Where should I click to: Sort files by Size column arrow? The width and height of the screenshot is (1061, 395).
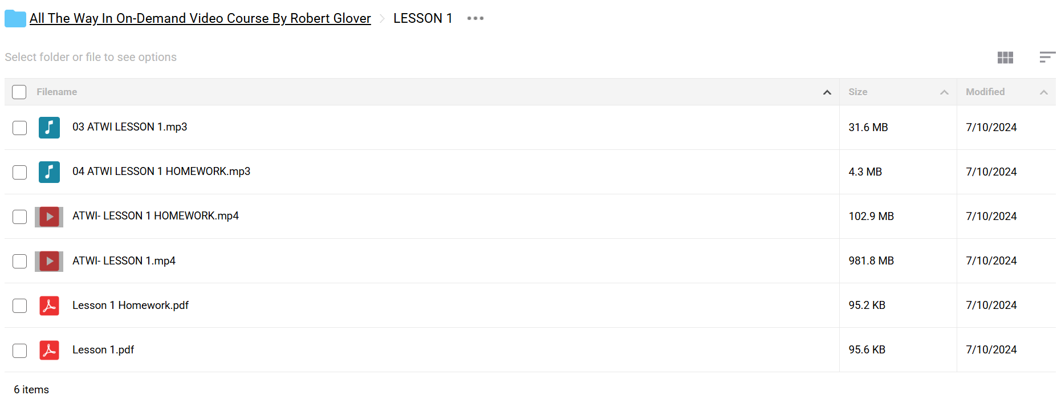coord(944,92)
